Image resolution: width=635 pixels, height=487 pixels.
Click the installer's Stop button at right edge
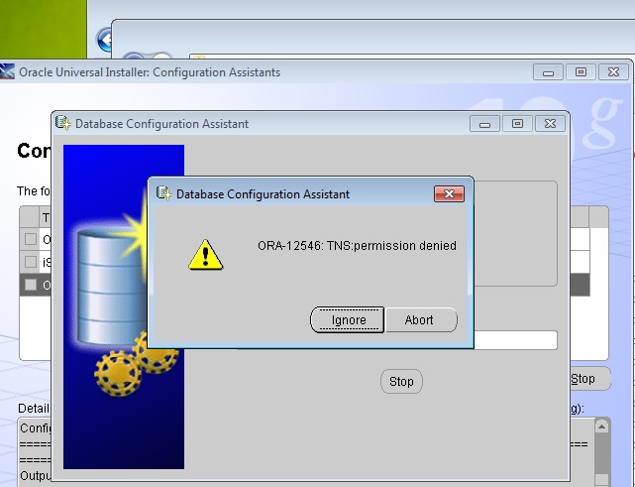(584, 379)
